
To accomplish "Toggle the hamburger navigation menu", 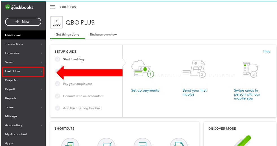I will [53, 7].
